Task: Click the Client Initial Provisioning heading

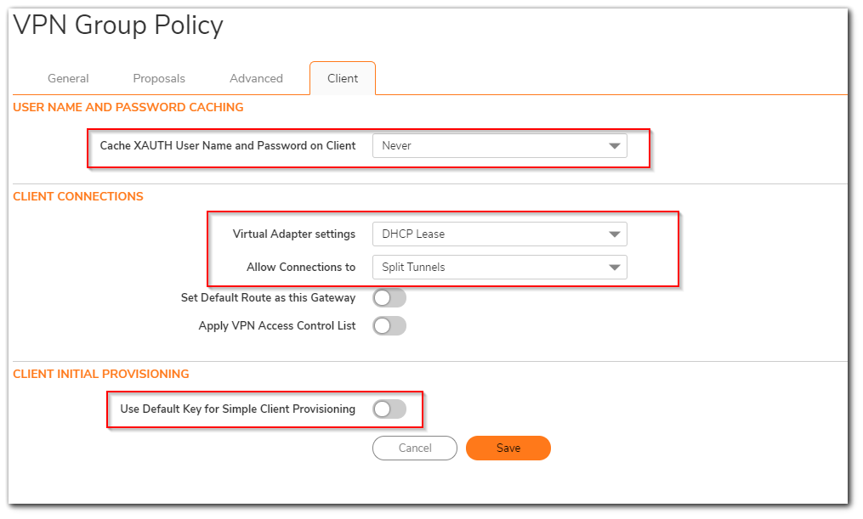Action: coord(101,374)
